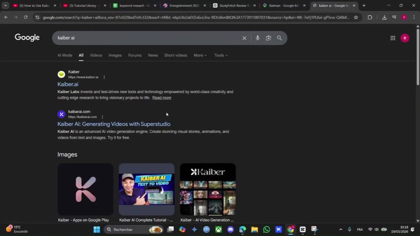Open the Kaiber.ai result link
This screenshot has height=236, width=420.
point(68,84)
